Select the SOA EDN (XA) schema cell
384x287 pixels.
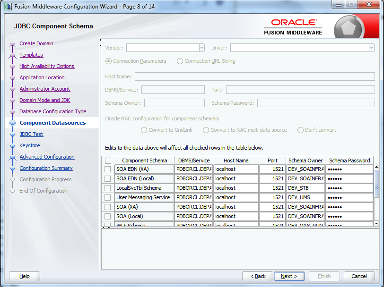click(144, 169)
